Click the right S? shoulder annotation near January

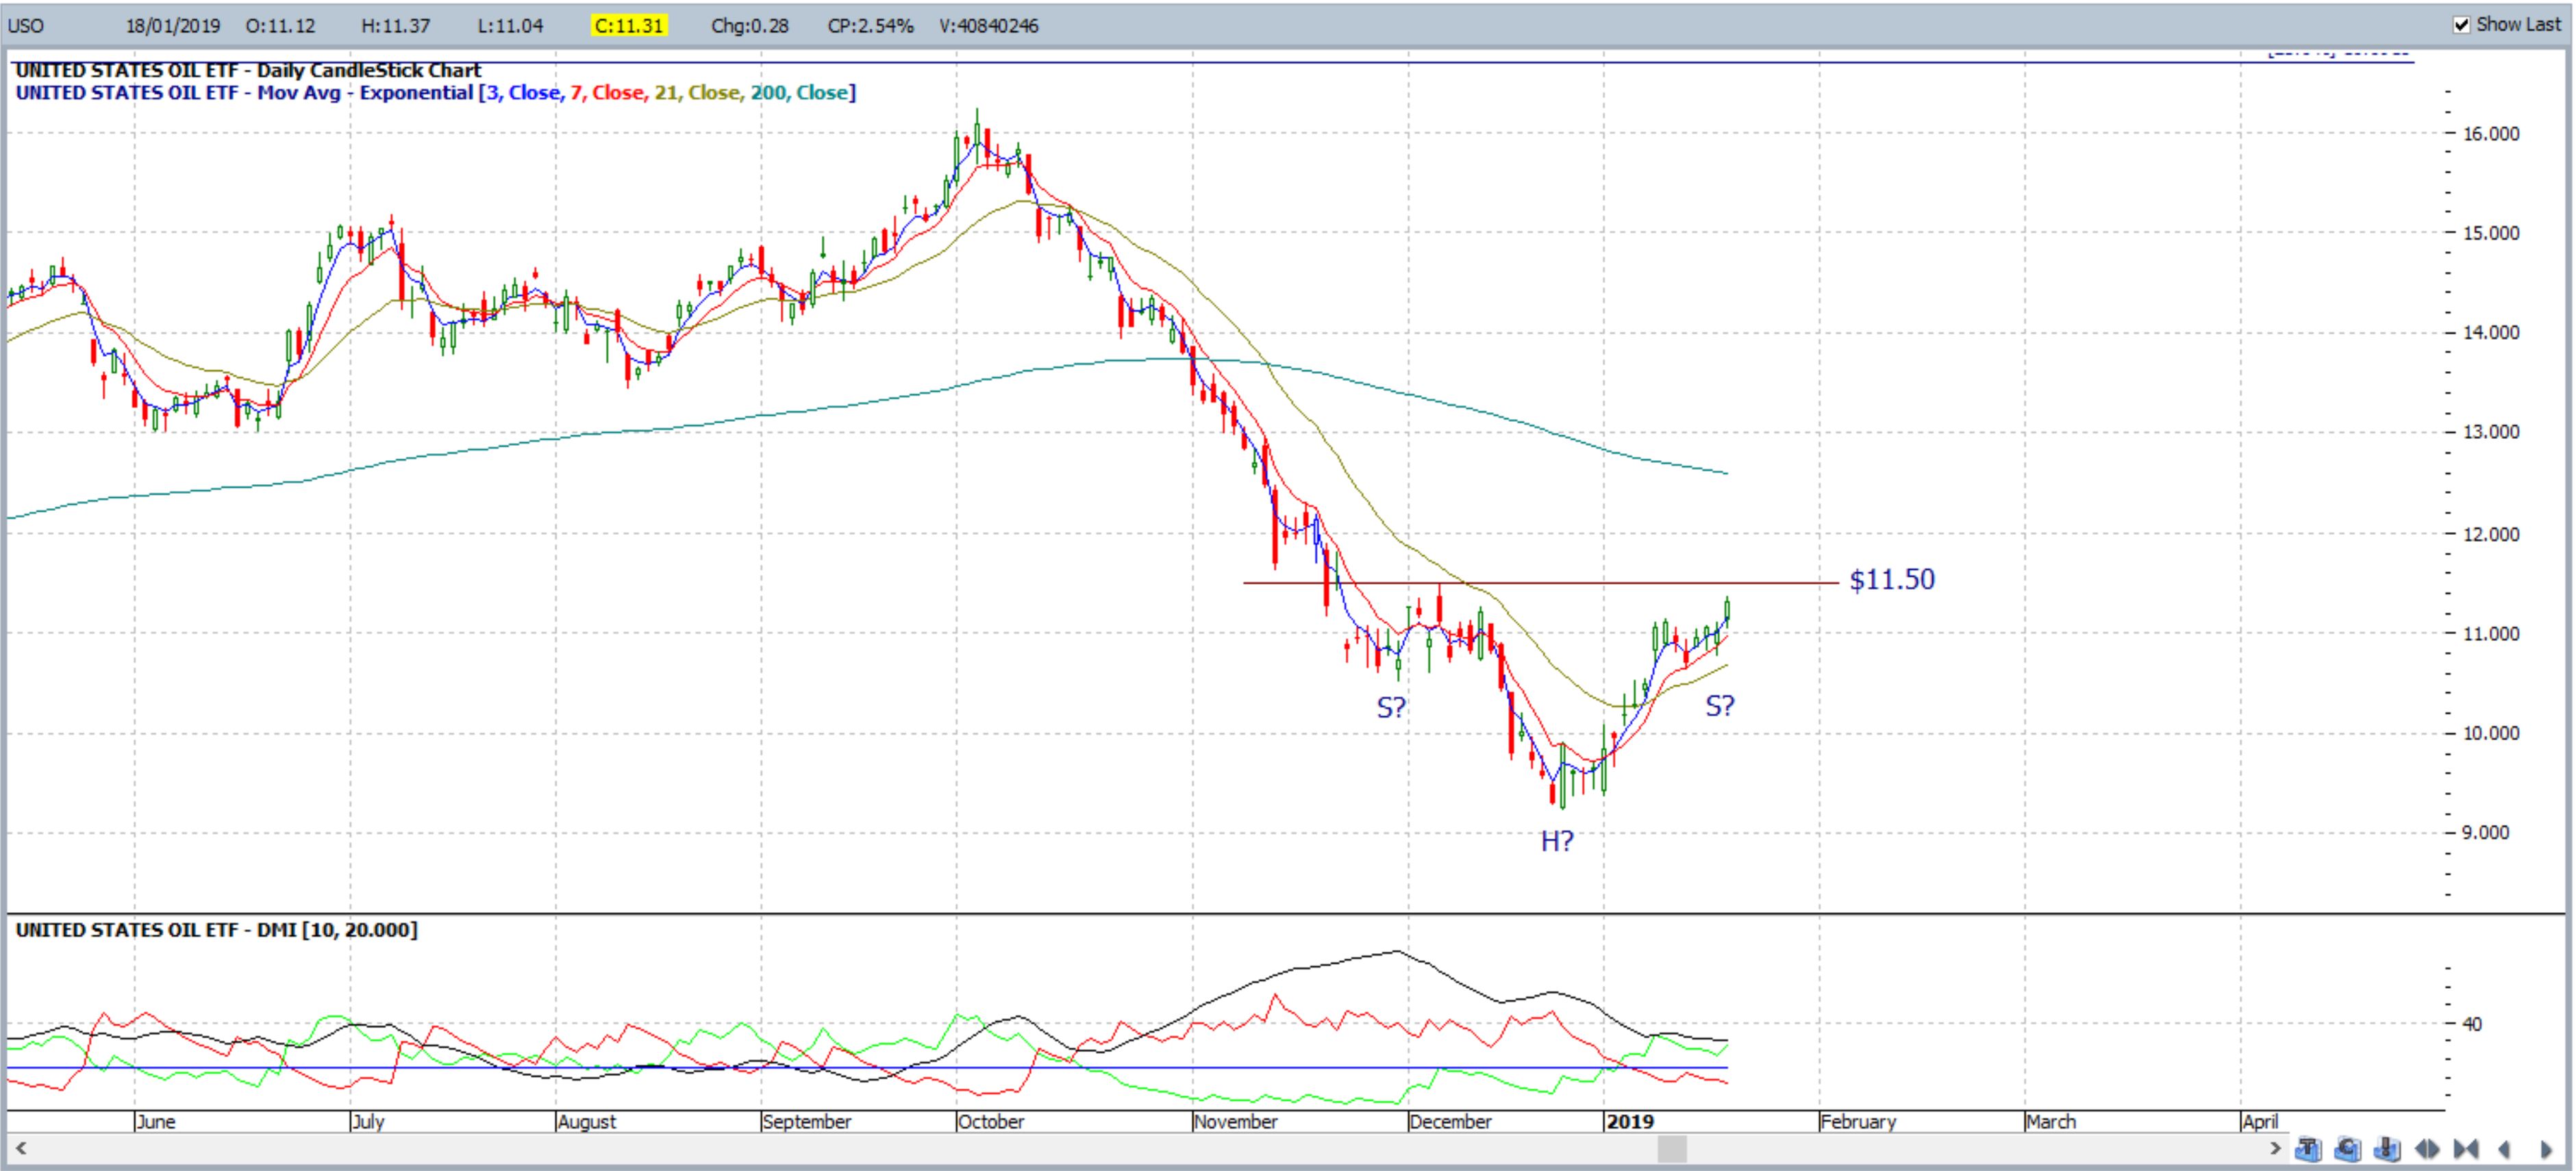coord(1720,706)
